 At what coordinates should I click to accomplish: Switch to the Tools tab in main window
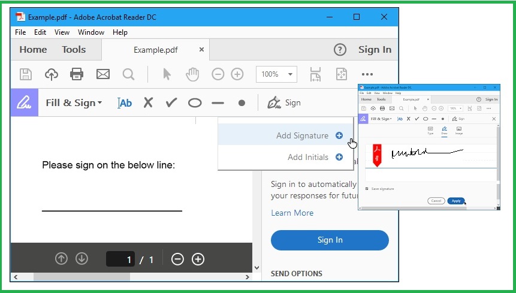[74, 50]
